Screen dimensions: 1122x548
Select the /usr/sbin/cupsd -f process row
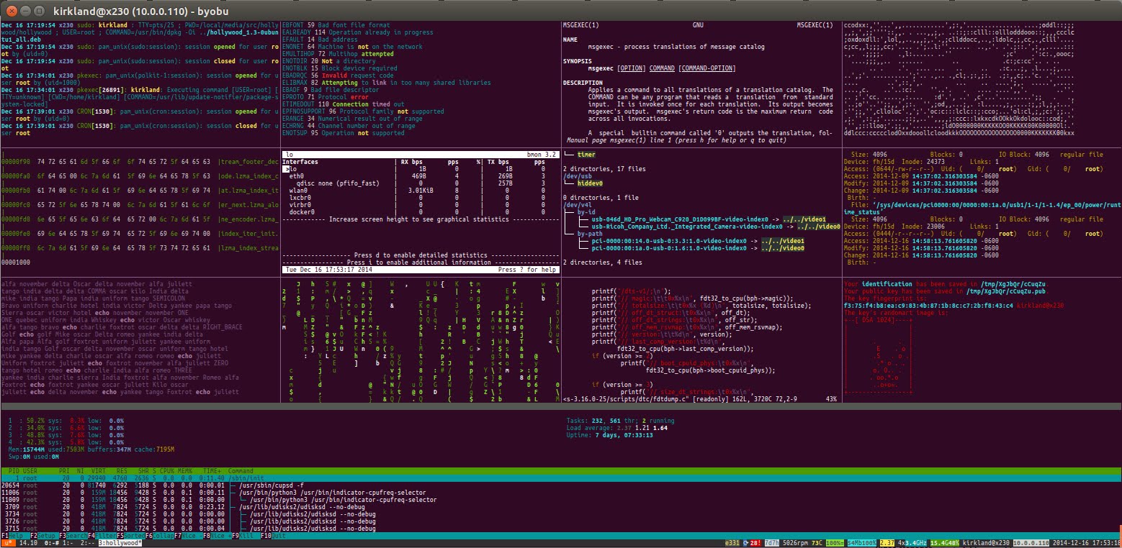pos(561,485)
